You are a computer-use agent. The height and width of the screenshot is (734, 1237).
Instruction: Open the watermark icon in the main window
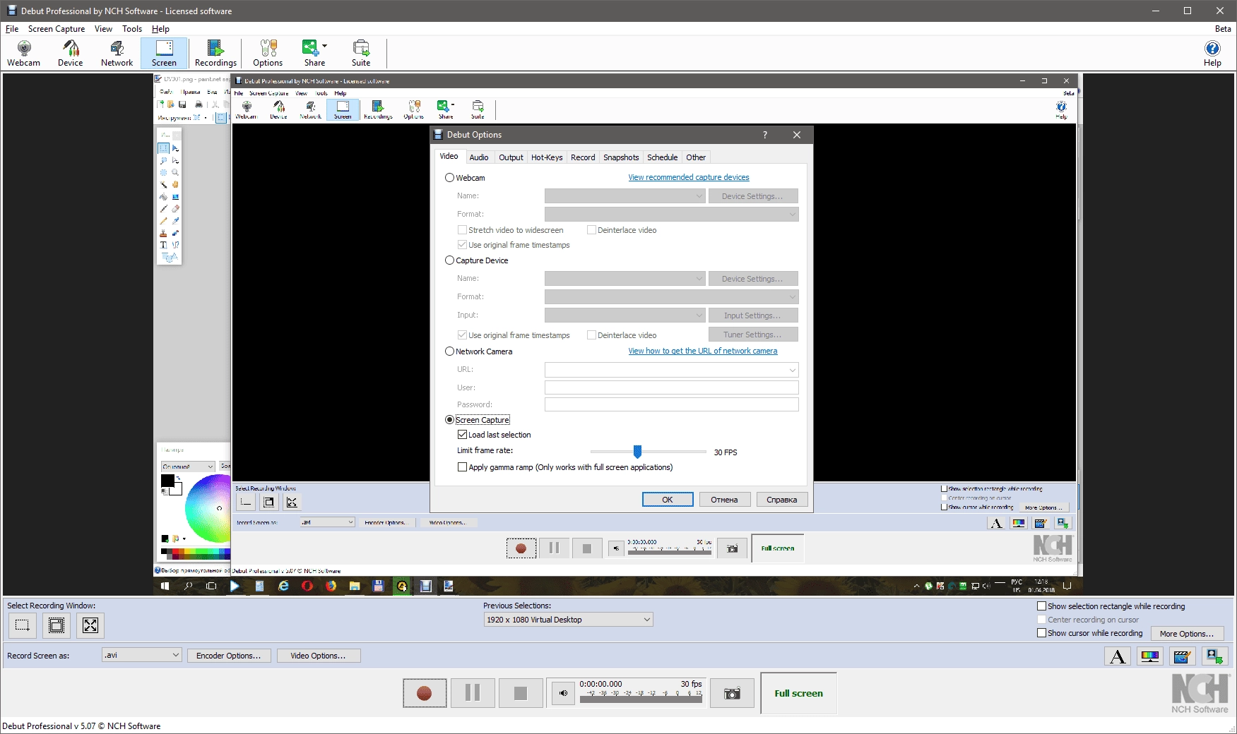(1214, 656)
